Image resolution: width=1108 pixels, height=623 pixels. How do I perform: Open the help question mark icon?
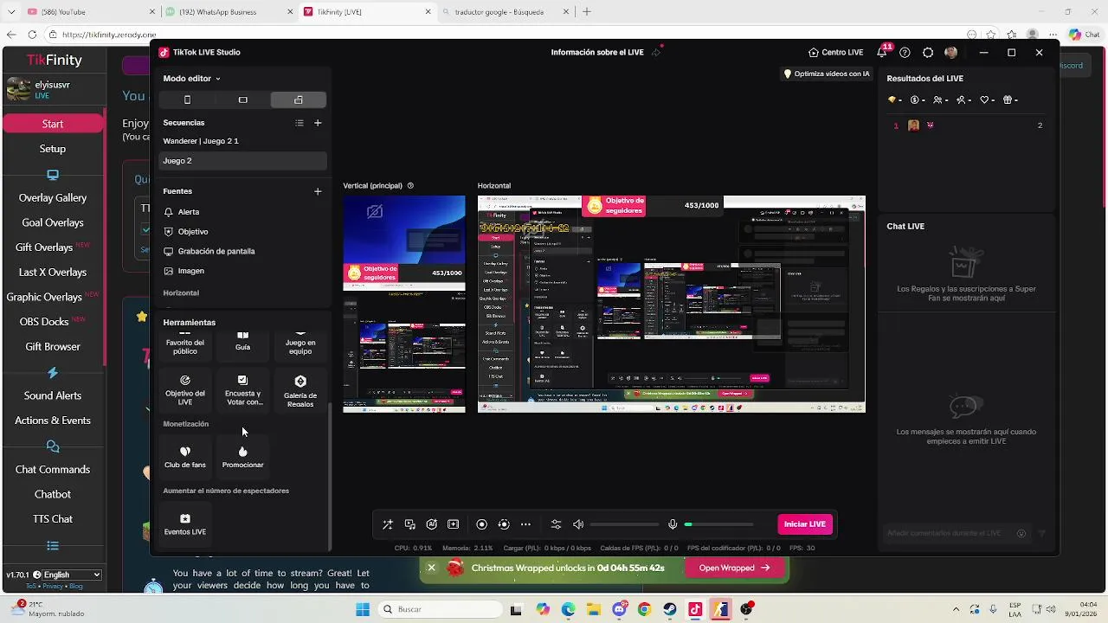click(905, 53)
